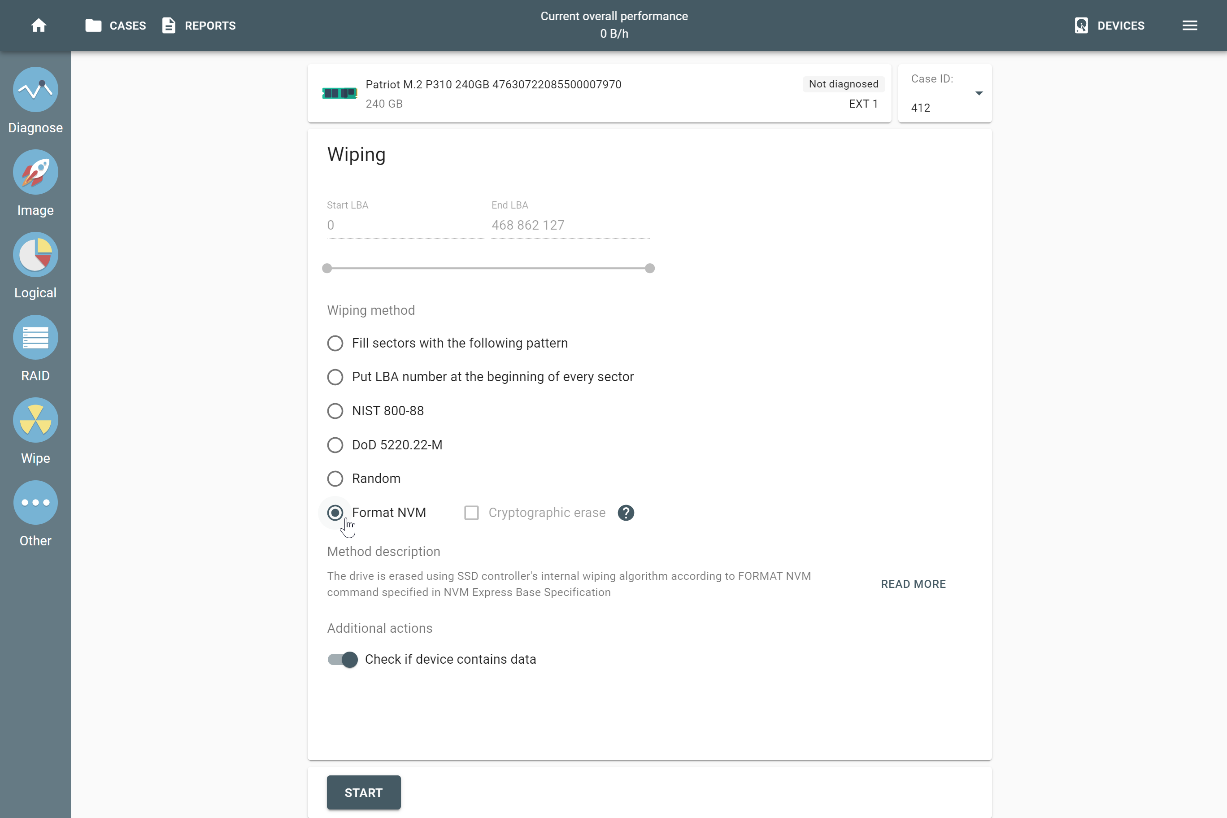Click the 240 GB capacity text
The image size is (1227, 818).
click(384, 104)
